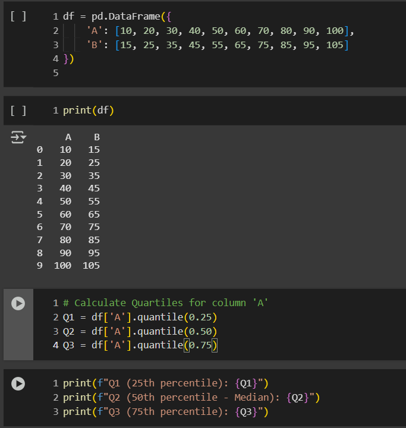Click the 'B' column list line in code

[x=220, y=45]
